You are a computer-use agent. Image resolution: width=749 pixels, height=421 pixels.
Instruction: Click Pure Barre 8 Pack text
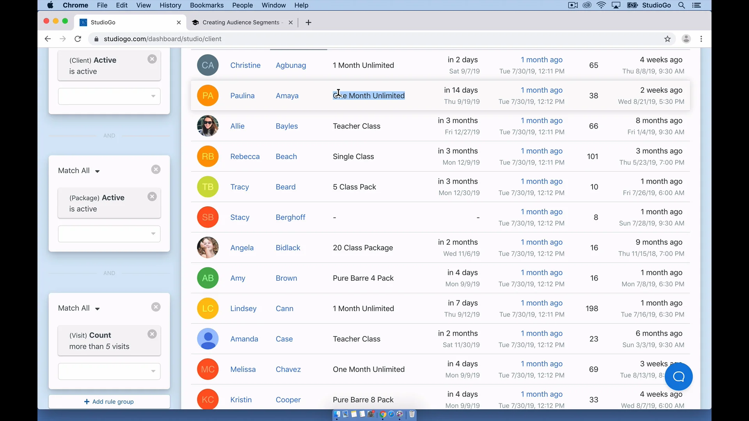[x=363, y=400]
